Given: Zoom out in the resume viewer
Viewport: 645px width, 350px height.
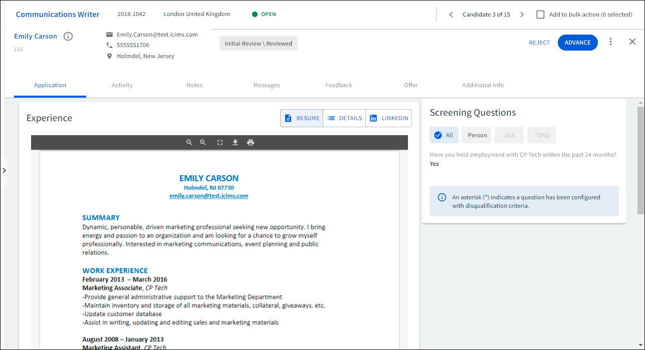Looking at the screenshot, I should pyautogui.click(x=189, y=143).
